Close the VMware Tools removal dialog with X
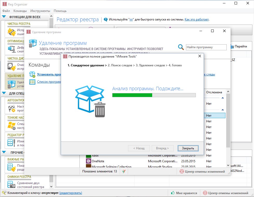The height and width of the screenshot is (197, 254). [200, 56]
